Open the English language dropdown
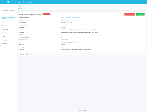 pyautogui.click(x=30, y=2)
